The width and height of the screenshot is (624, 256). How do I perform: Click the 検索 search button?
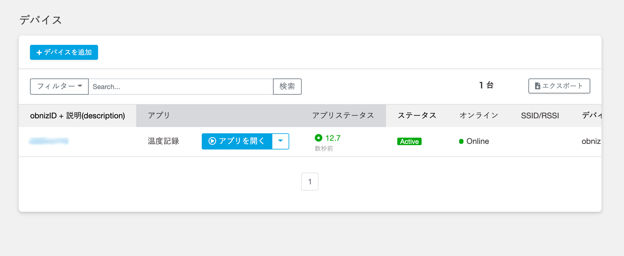[287, 87]
